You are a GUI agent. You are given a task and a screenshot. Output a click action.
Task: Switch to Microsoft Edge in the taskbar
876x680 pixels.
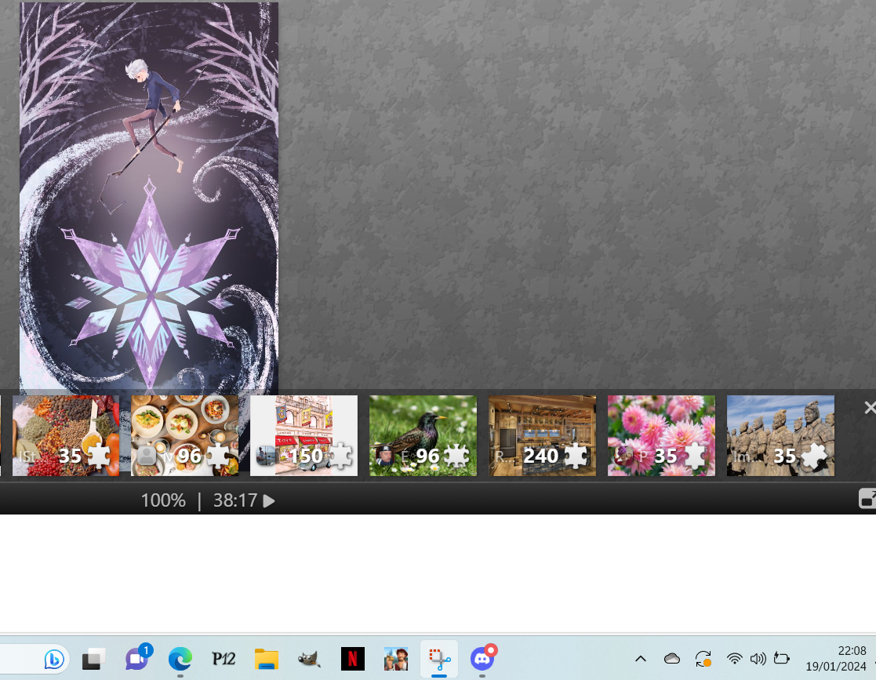[180, 660]
